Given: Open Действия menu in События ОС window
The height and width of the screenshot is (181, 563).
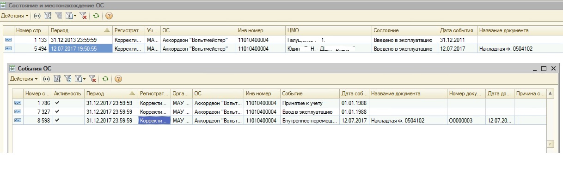Looking at the screenshot, I should 24,79.
